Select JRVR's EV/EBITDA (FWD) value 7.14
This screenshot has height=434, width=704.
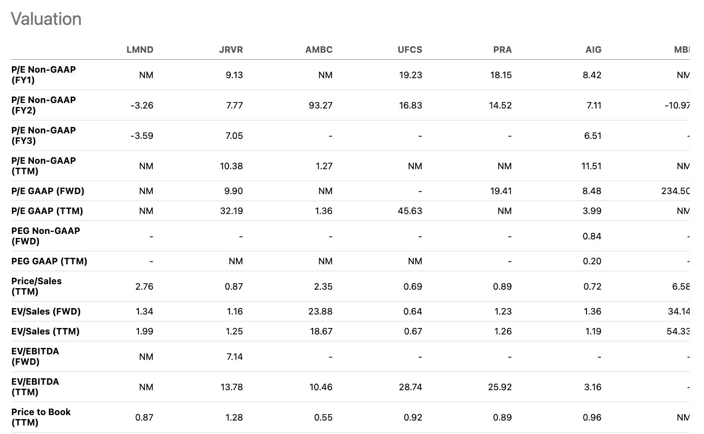pos(235,357)
